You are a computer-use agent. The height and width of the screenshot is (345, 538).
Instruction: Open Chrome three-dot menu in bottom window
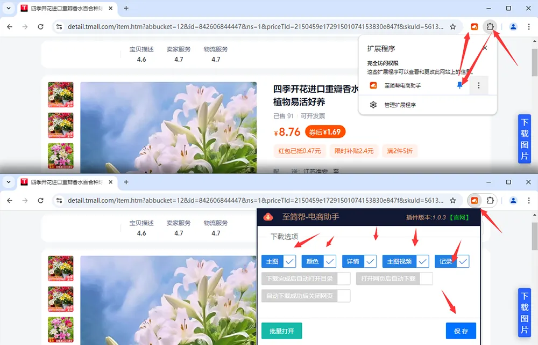[529, 201]
